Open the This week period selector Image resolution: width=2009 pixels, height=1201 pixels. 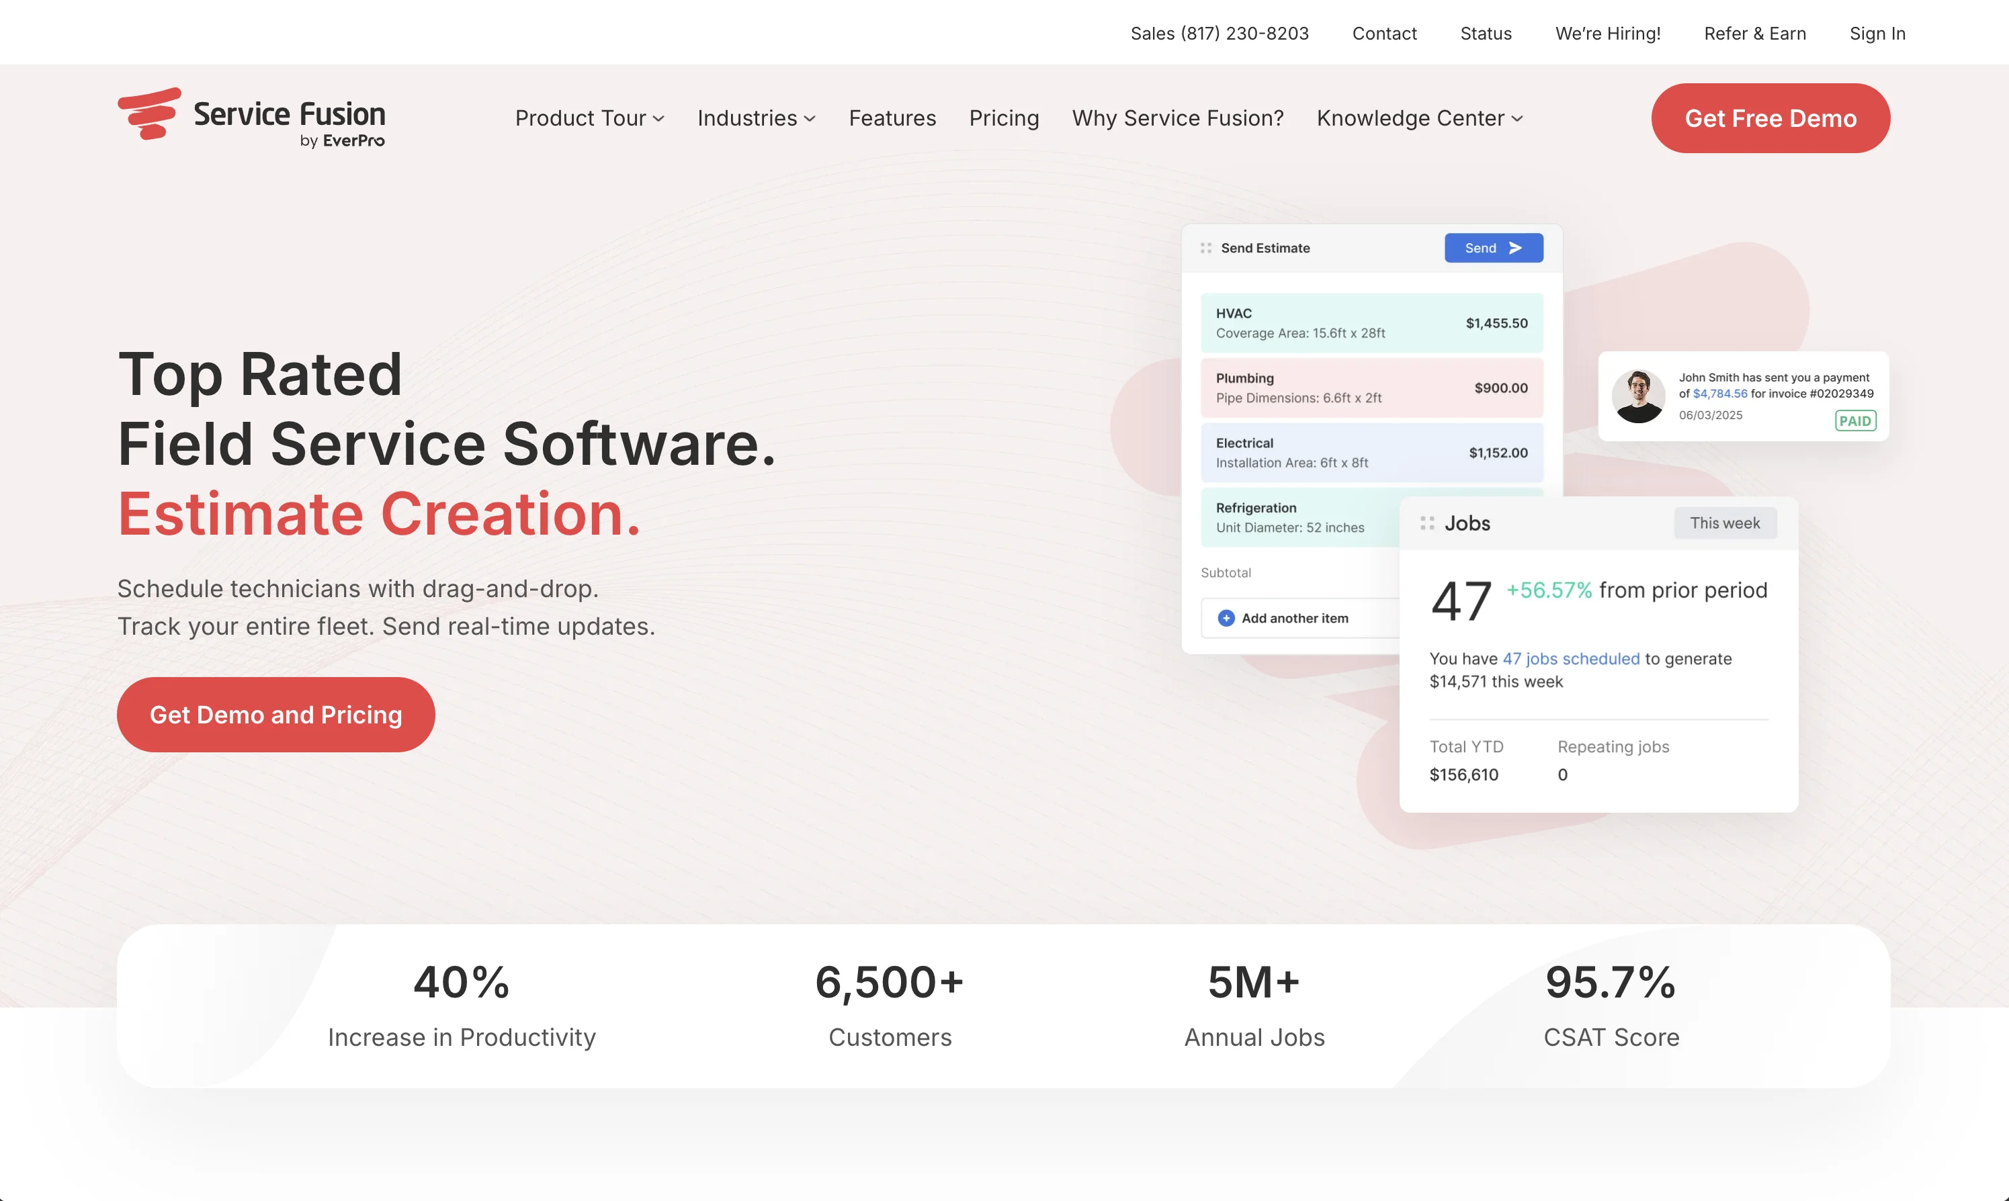(x=1725, y=523)
